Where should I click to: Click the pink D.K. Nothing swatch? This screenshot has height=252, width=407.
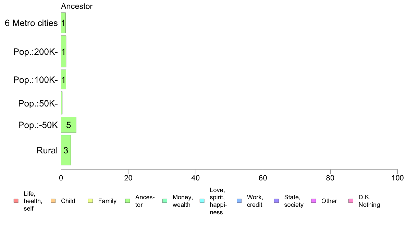tap(351, 201)
